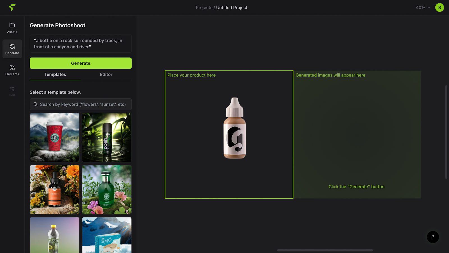Select the green Verte bottle template
Screen dimensions: 449x253
point(107,190)
